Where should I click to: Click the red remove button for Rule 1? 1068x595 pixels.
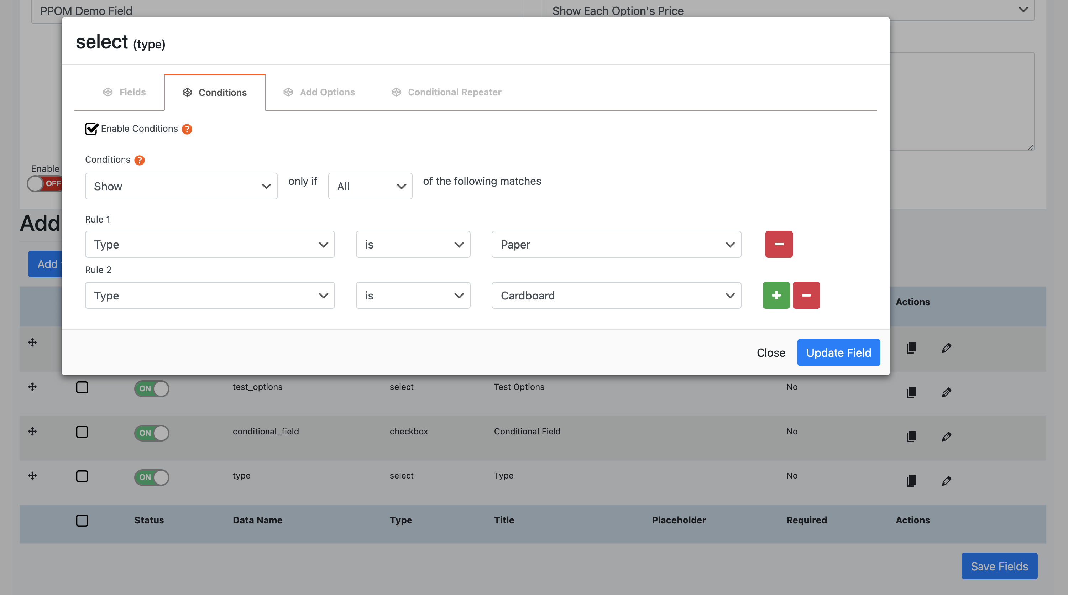click(779, 244)
